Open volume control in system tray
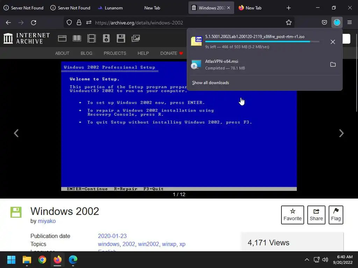Image resolution: width=358 pixels, height=268 pixels. (x=325, y=260)
